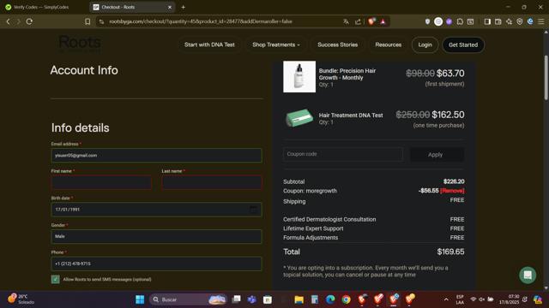
Task: Click the Last name field
Action: [x=212, y=182]
